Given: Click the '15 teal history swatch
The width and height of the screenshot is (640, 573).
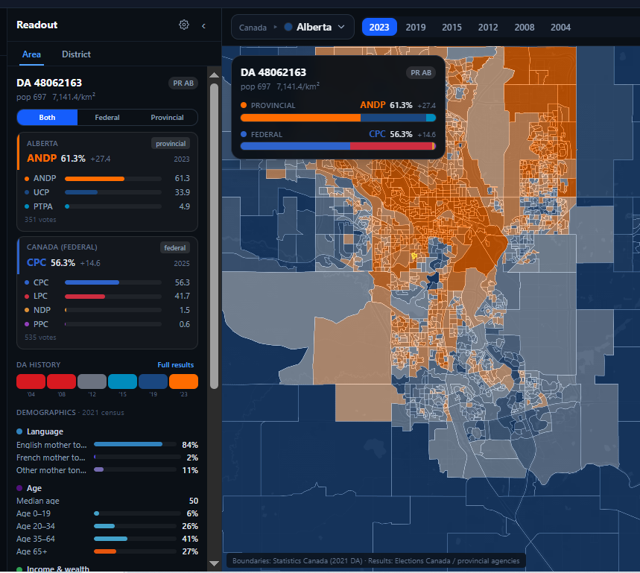Looking at the screenshot, I should click(x=122, y=382).
